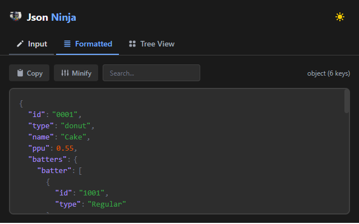Click the "0001" value
This screenshot has width=359, height=224.
click(x=65, y=114)
